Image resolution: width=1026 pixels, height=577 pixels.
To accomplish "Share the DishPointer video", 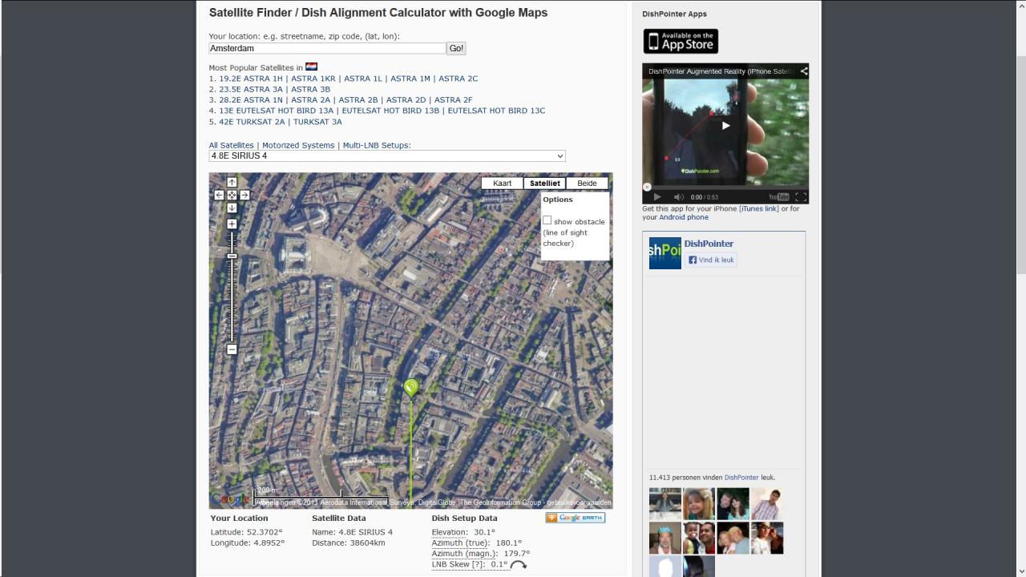I will coord(803,71).
